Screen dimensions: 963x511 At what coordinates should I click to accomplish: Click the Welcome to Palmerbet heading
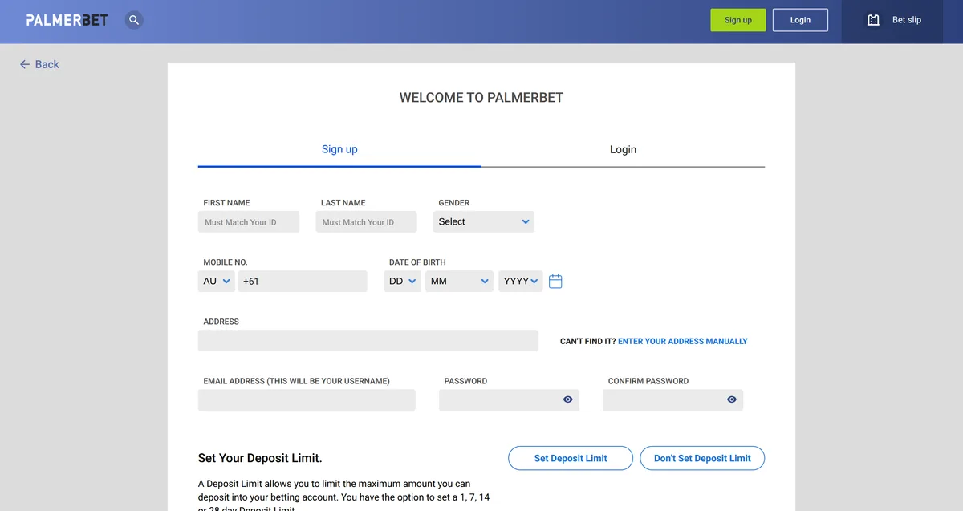click(x=481, y=98)
